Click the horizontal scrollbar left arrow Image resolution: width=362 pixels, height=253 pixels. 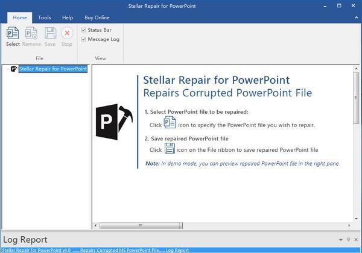click(x=95, y=225)
